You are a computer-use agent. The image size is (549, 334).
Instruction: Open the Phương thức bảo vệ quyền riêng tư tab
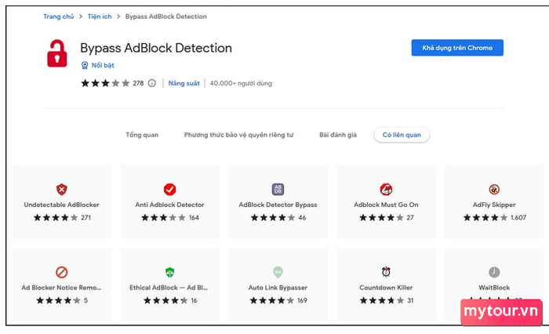click(x=238, y=135)
